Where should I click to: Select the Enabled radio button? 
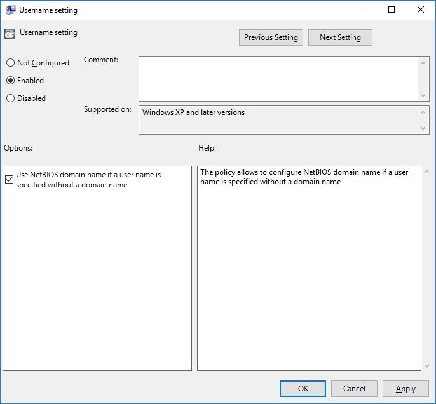[x=10, y=81]
